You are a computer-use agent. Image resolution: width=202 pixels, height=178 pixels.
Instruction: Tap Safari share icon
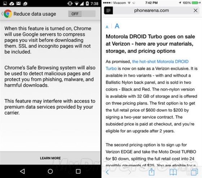[151, 172]
